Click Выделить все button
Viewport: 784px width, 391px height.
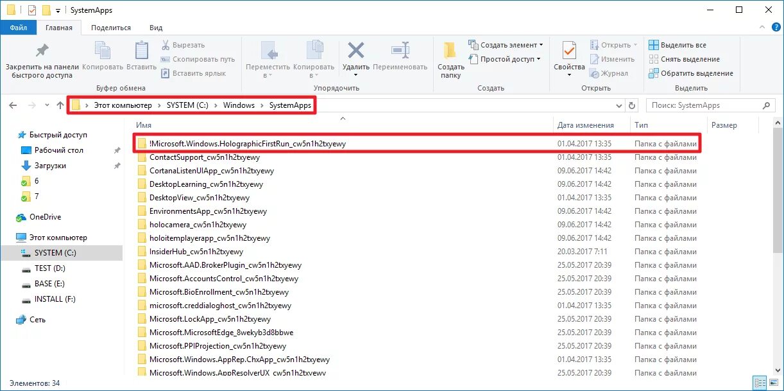click(677, 45)
